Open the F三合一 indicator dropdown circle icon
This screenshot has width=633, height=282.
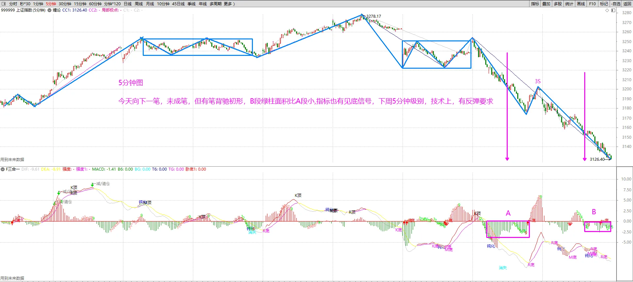(x=3, y=169)
